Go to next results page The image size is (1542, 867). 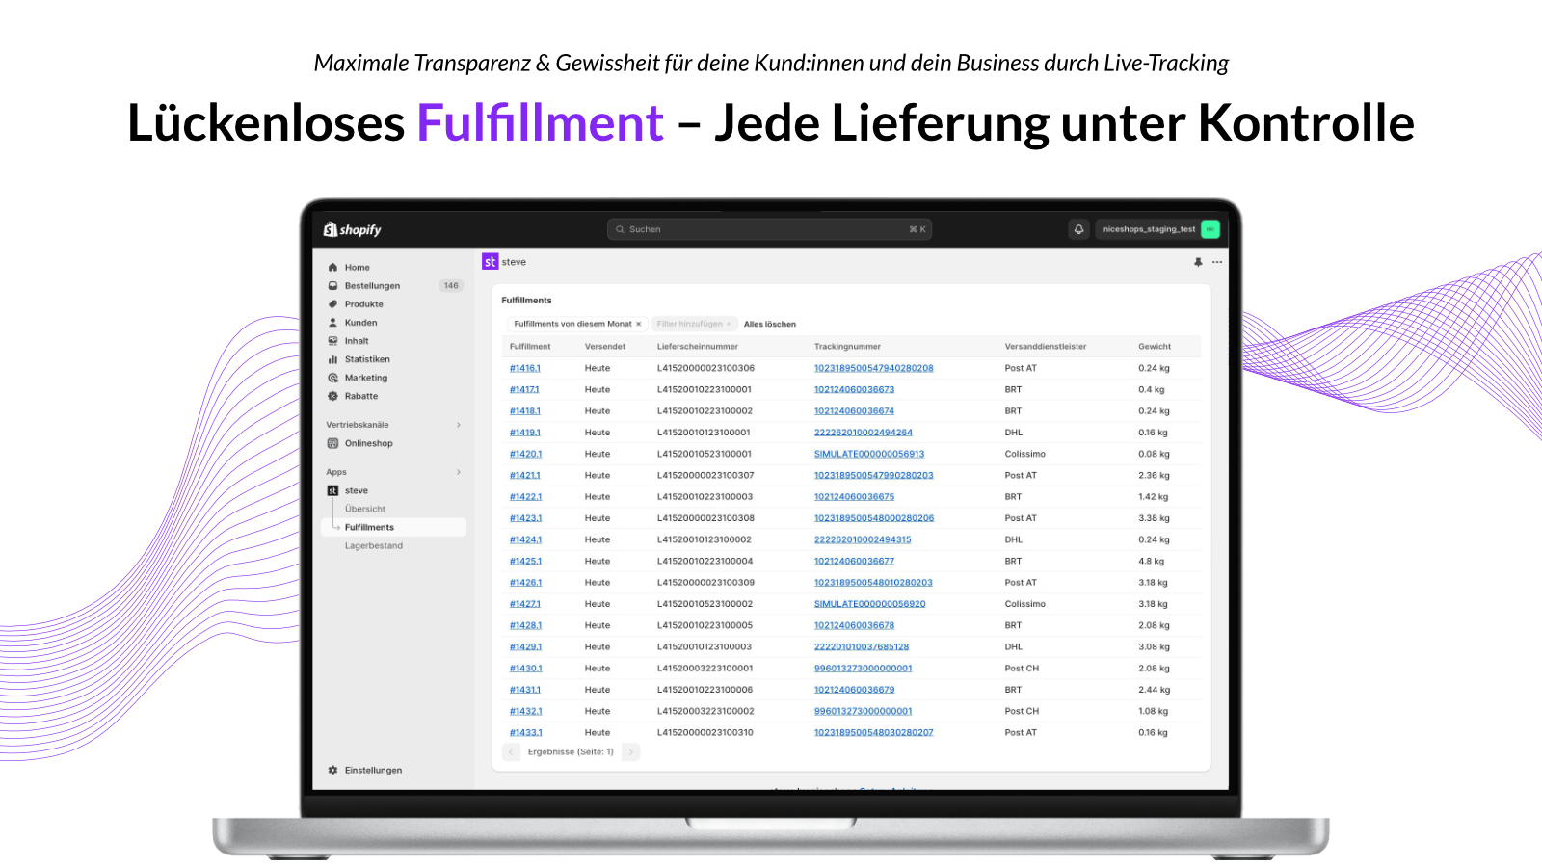tap(630, 752)
